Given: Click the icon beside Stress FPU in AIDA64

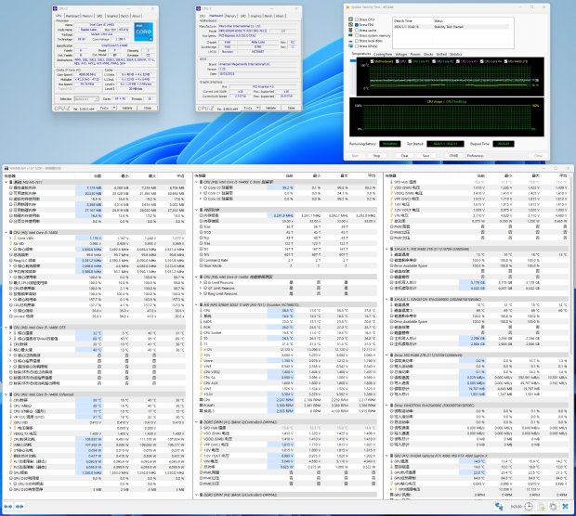Looking at the screenshot, I should (351, 24).
